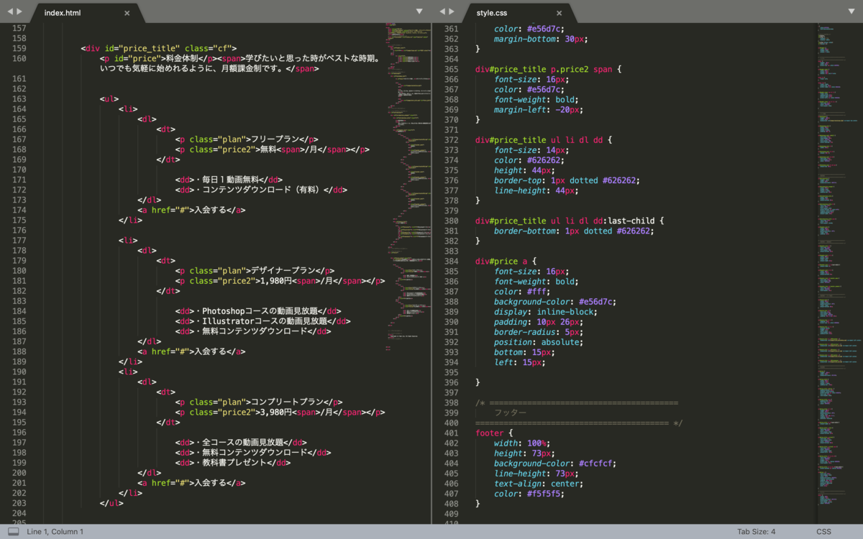The image size is (863, 539).
Task: Click the 'Line 1, Column 1' status entry
Action: (x=55, y=532)
